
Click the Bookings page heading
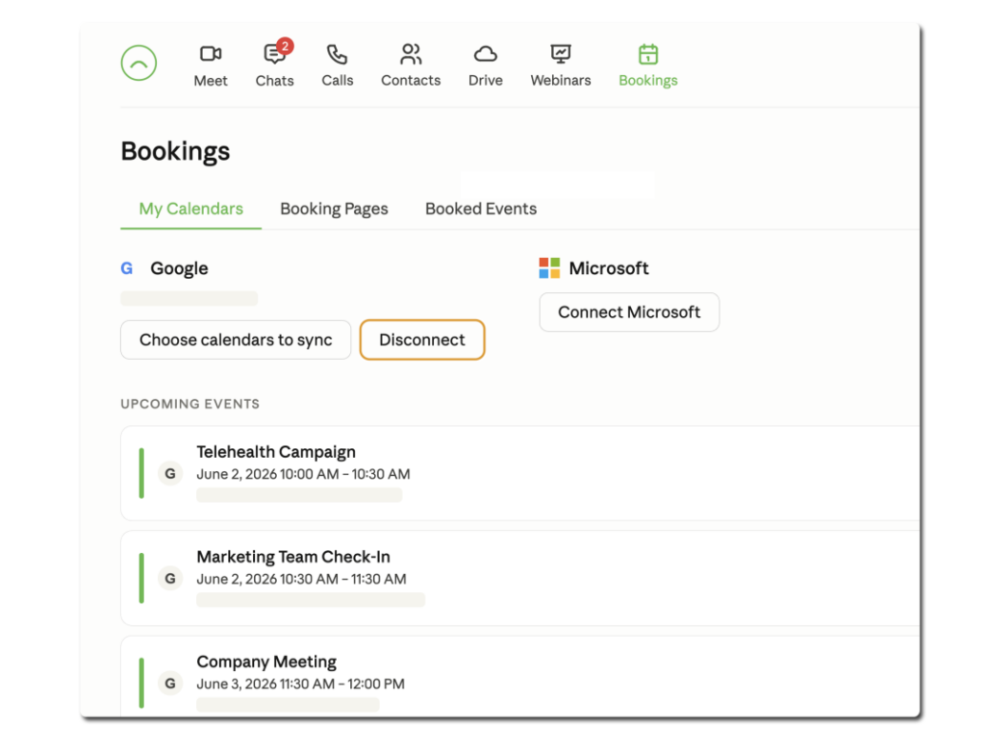pos(175,151)
